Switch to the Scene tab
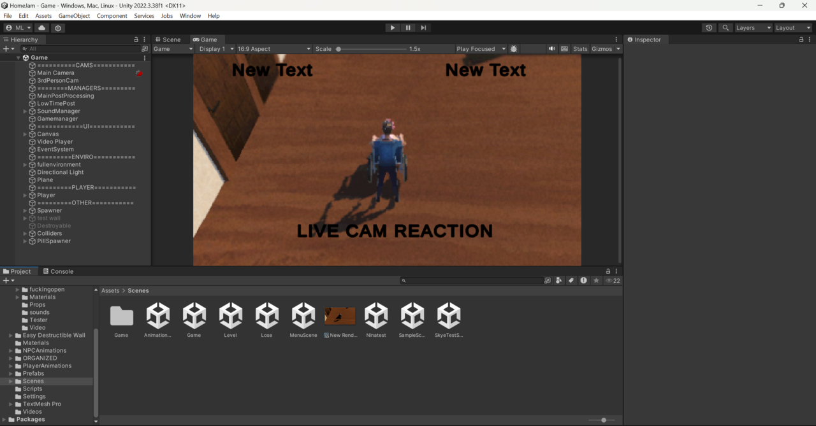Image resolution: width=816 pixels, height=426 pixels. [x=168, y=39]
